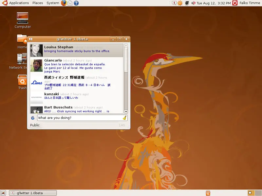The image size is (262, 196).
Task: Click the red power quit button
Action: pyautogui.click(x=235, y=3)
